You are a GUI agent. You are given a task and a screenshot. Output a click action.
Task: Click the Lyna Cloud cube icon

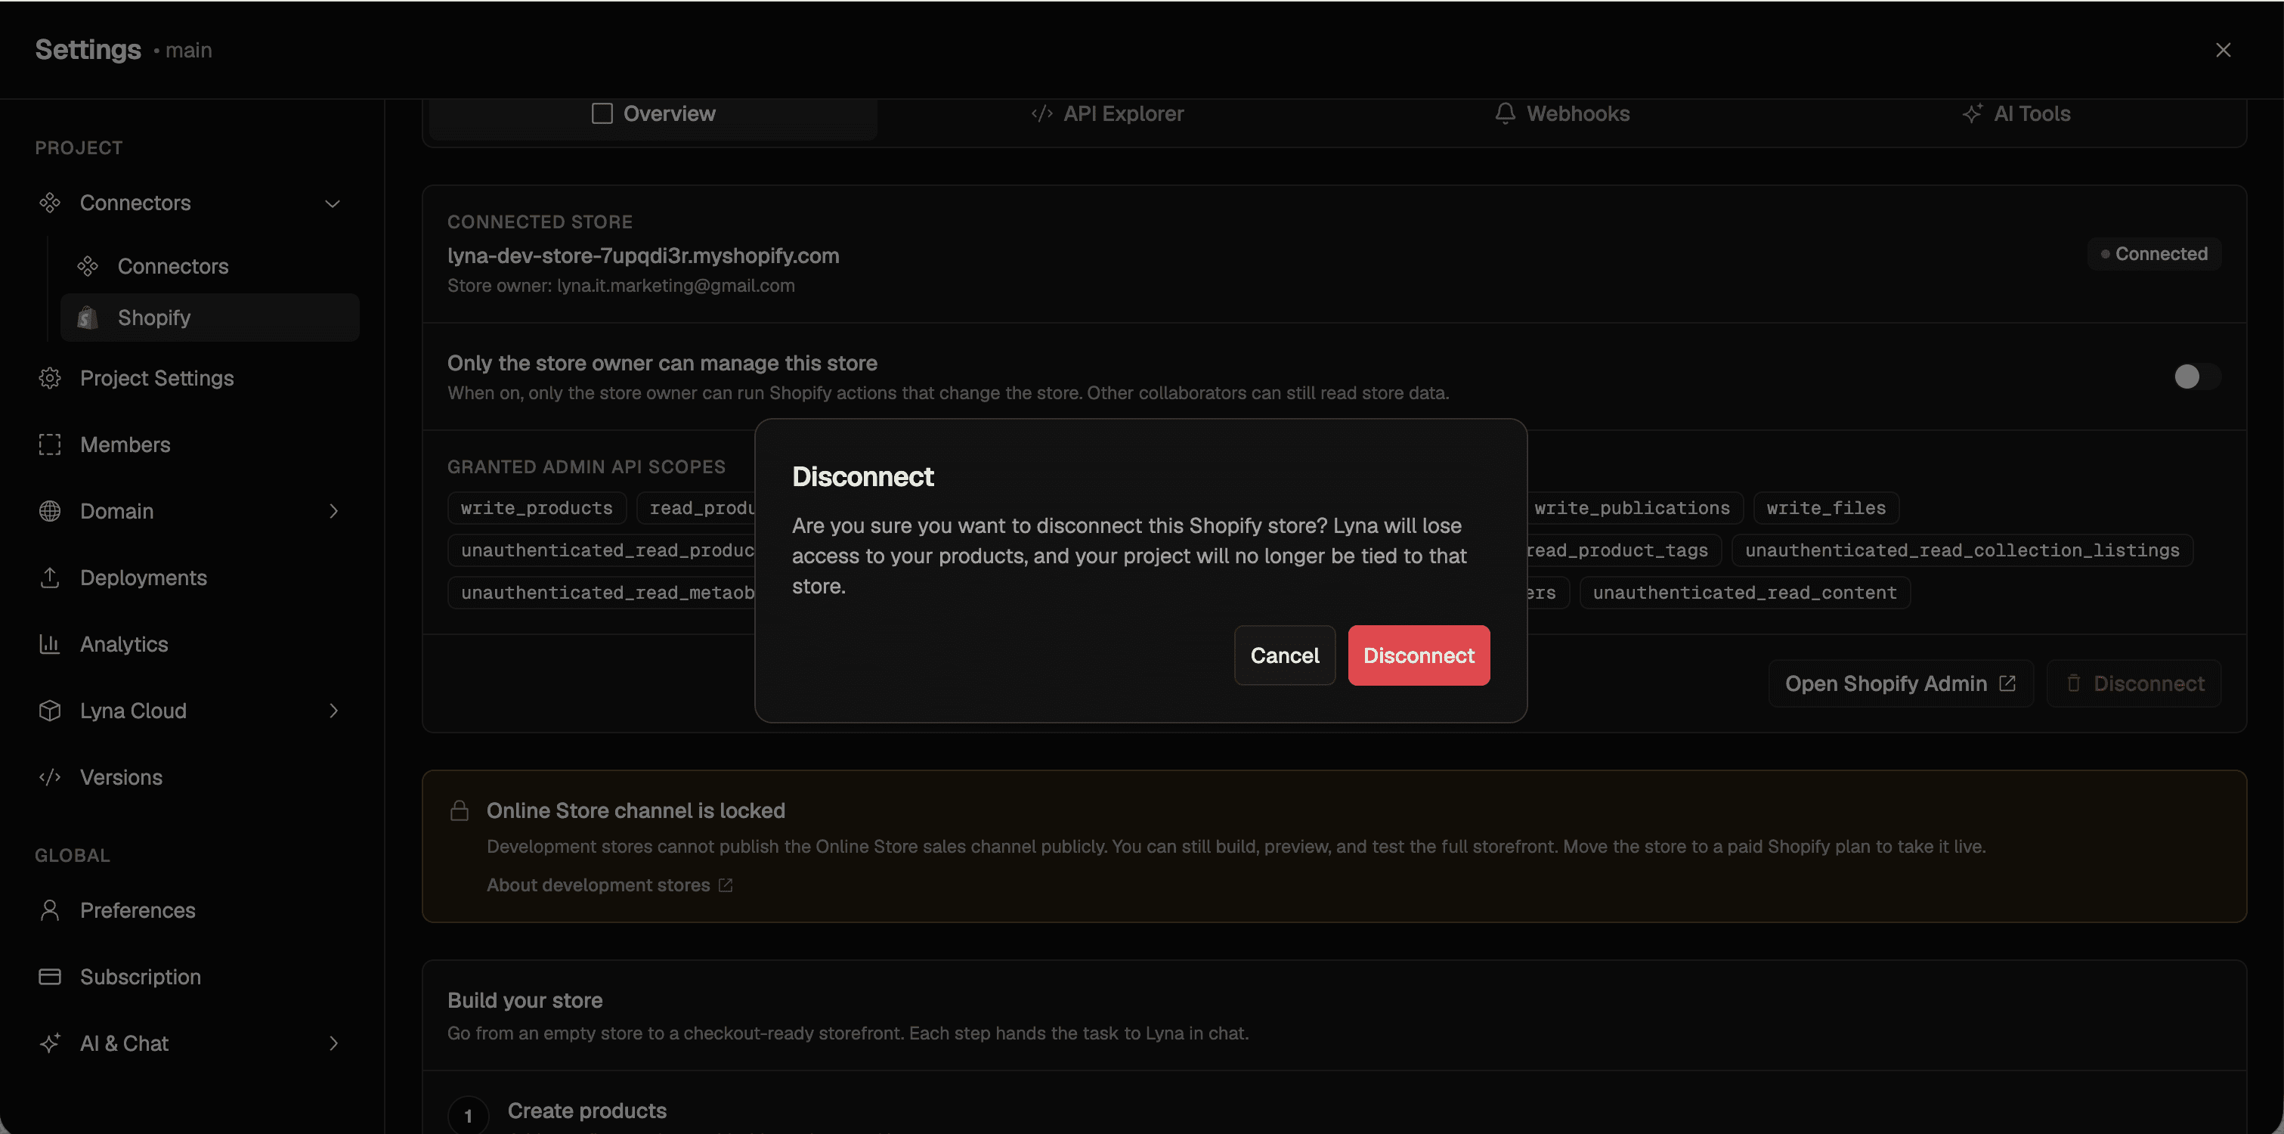pyautogui.click(x=50, y=710)
